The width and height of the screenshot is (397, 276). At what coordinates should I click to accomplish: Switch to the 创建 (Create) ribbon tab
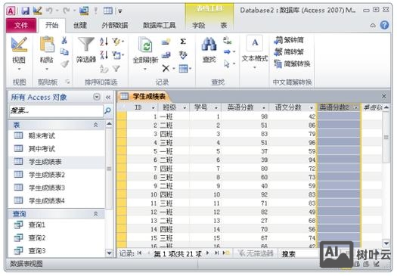(x=80, y=25)
